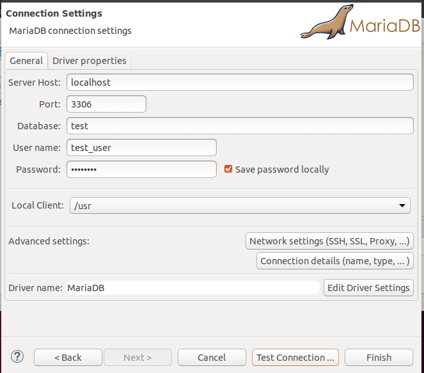Focus the Port field
The image size is (424, 373).
(106, 104)
